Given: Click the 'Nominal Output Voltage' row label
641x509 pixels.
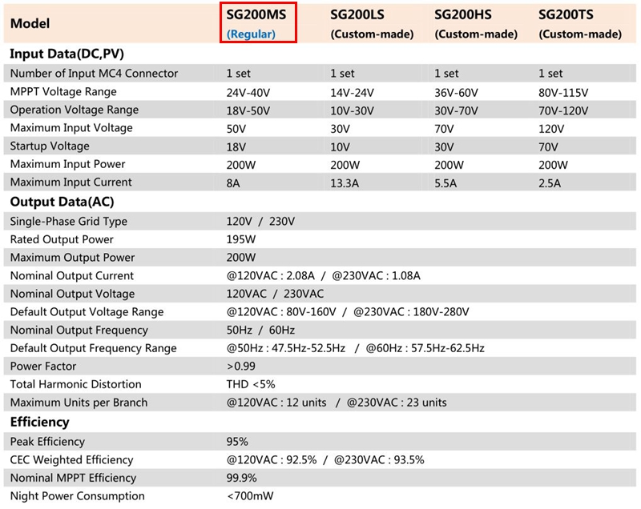Looking at the screenshot, I should (x=72, y=294).
